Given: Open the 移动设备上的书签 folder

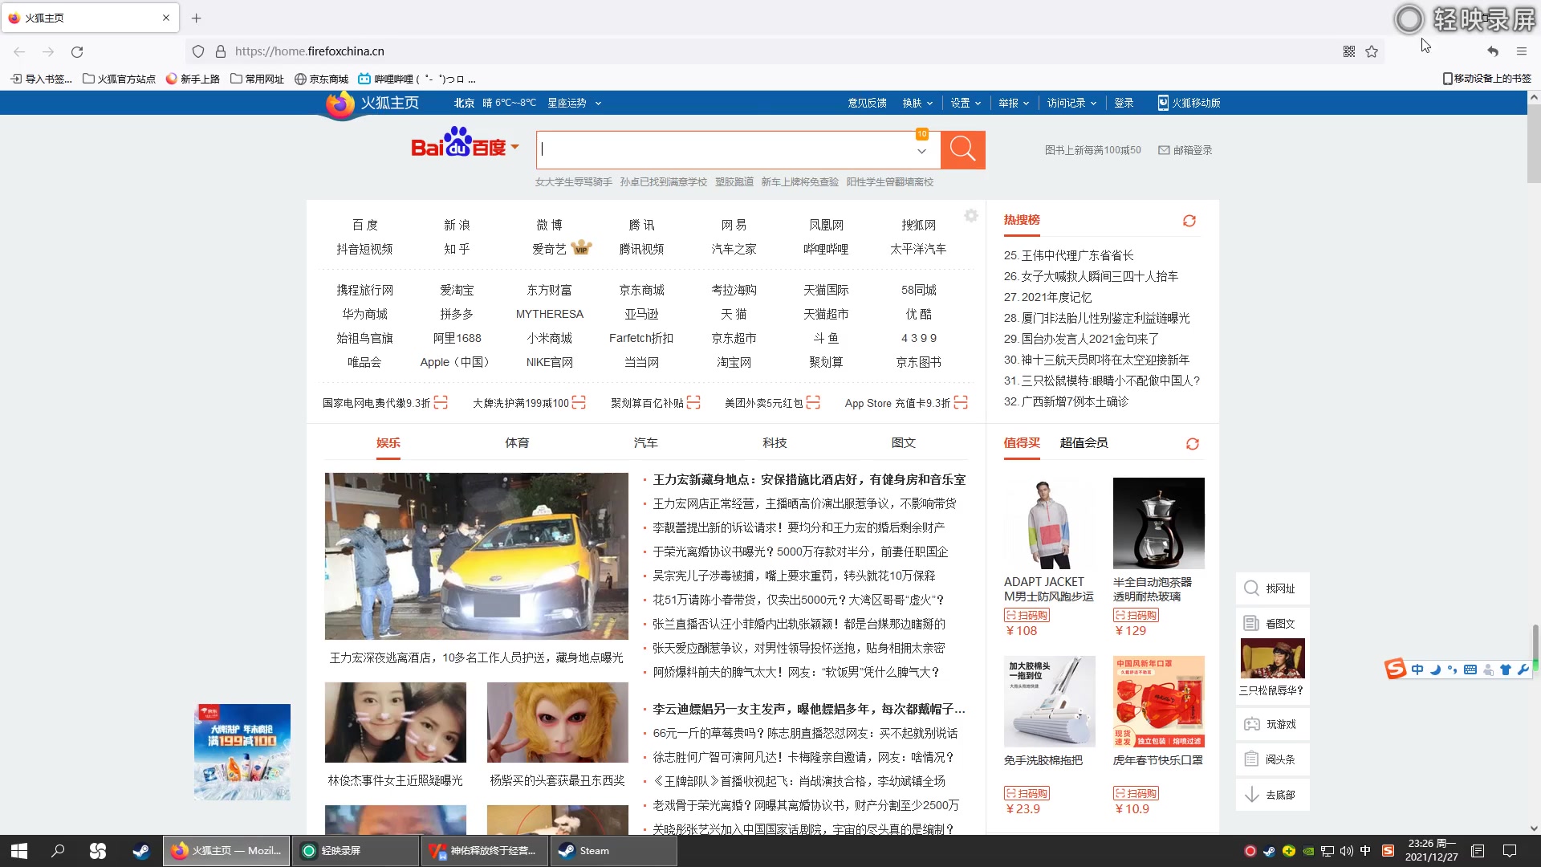Looking at the screenshot, I should click(x=1487, y=79).
